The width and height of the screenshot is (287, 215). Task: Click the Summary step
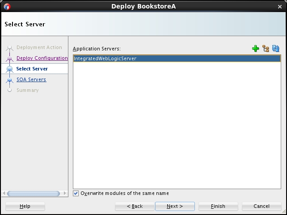pos(28,90)
